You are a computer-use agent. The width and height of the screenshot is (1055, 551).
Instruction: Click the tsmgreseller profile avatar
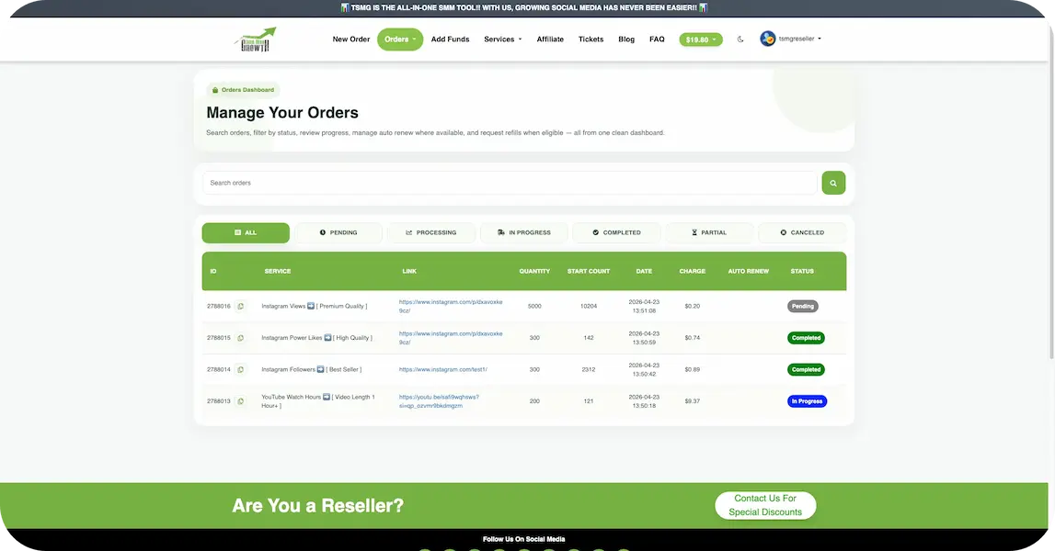768,39
